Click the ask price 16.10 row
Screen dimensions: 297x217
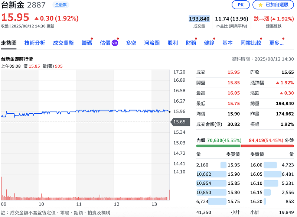point(272,183)
